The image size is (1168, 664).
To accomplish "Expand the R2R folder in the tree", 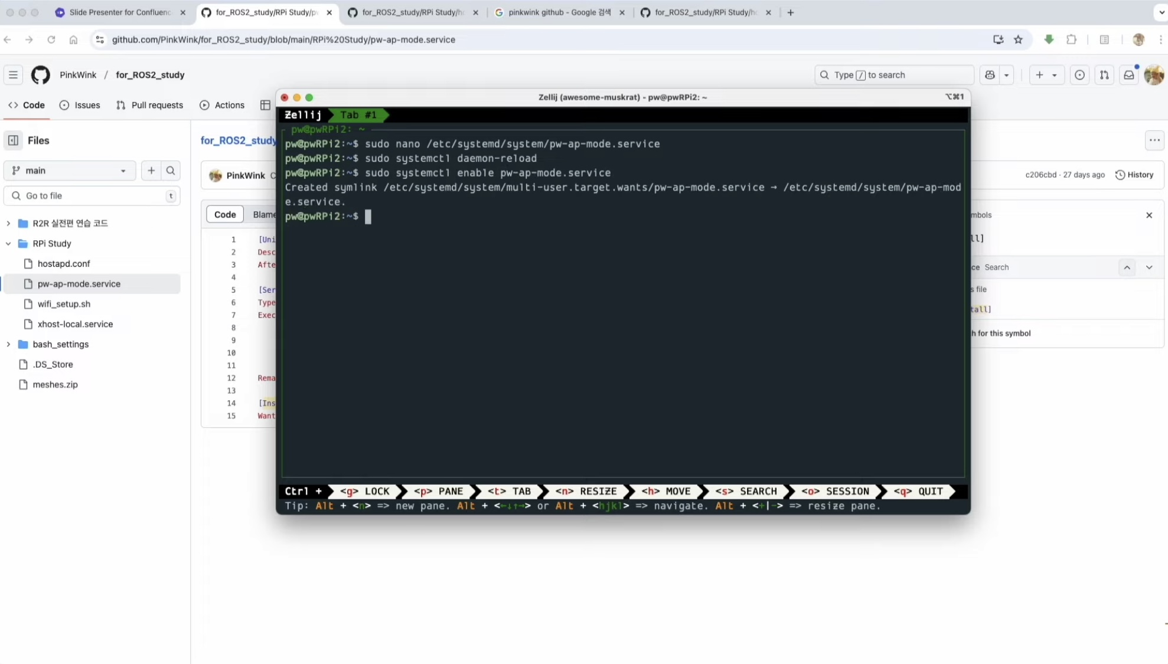I will click(x=8, y=223).
